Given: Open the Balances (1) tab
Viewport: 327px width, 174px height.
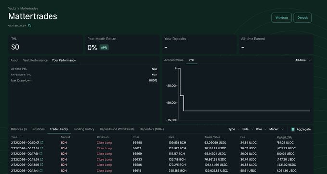Looking at the screenshot, I should [19, 129].
